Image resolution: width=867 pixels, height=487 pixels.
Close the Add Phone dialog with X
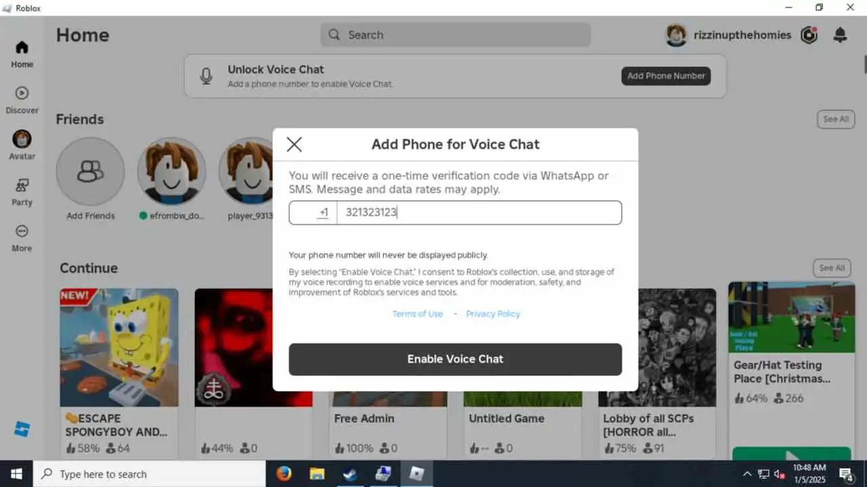click(294, 144)
